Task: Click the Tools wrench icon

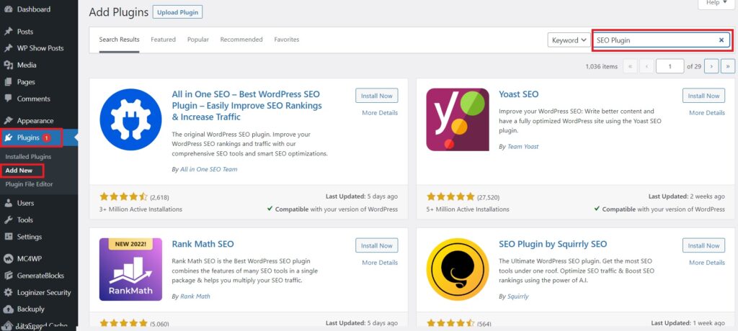Action: pos(8,219)
